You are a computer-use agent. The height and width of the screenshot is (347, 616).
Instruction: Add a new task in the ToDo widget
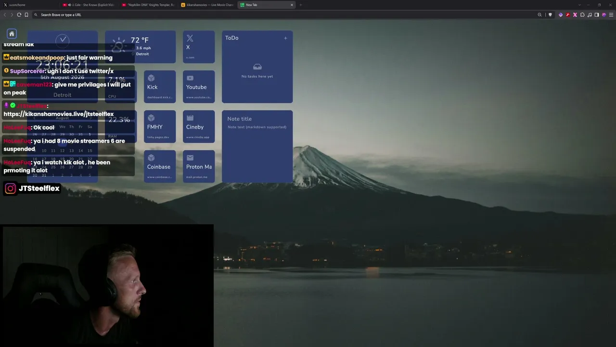click(285, 38)
